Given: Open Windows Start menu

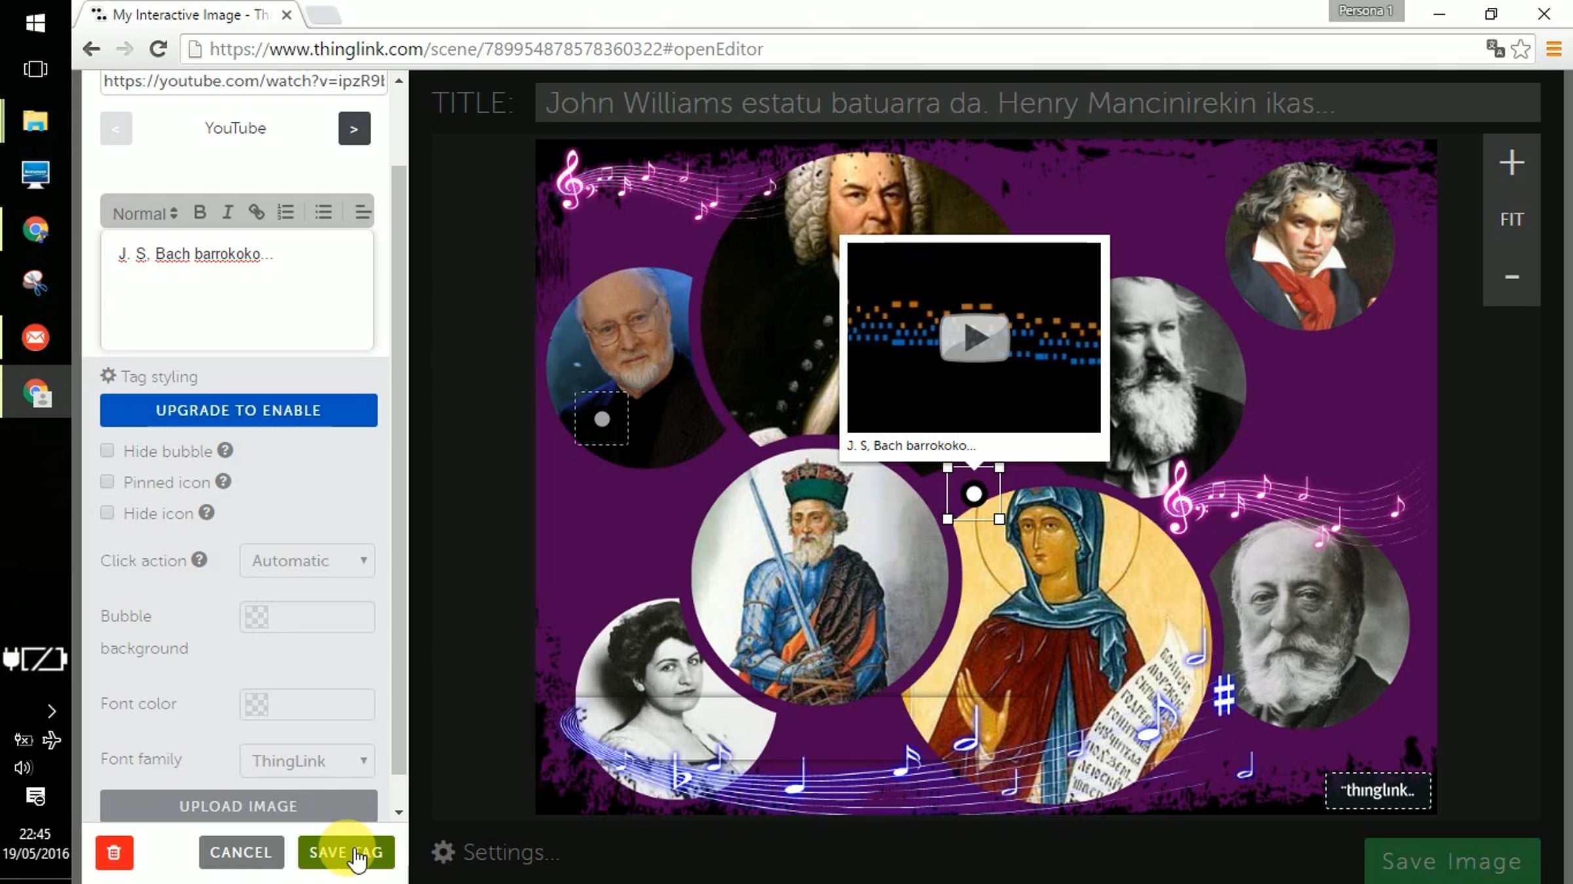Looking at the screenshot, I should pyautogui.click(x=35, y=24).
